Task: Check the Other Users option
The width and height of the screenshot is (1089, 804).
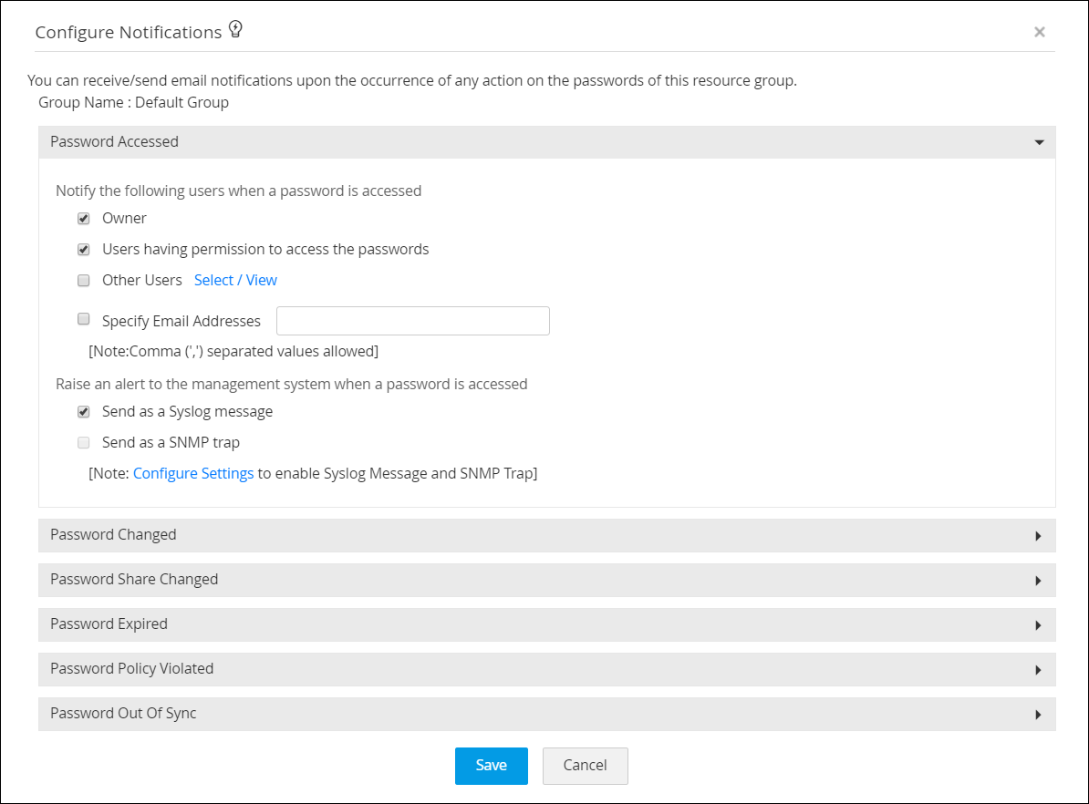Action: point(83,280)
